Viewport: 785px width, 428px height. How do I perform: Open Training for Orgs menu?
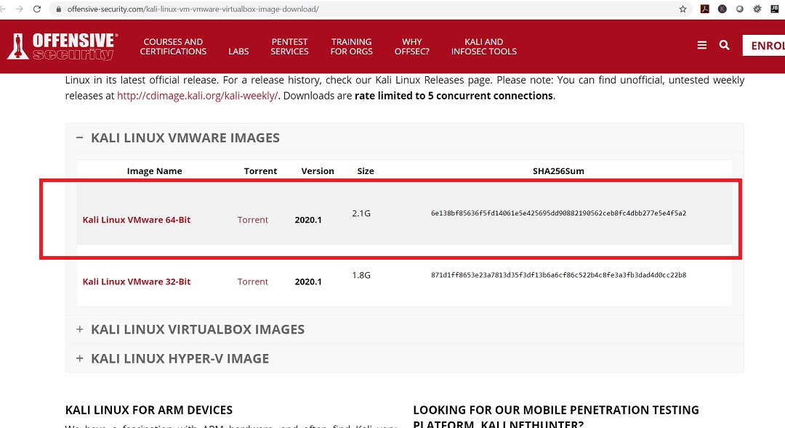352,46
